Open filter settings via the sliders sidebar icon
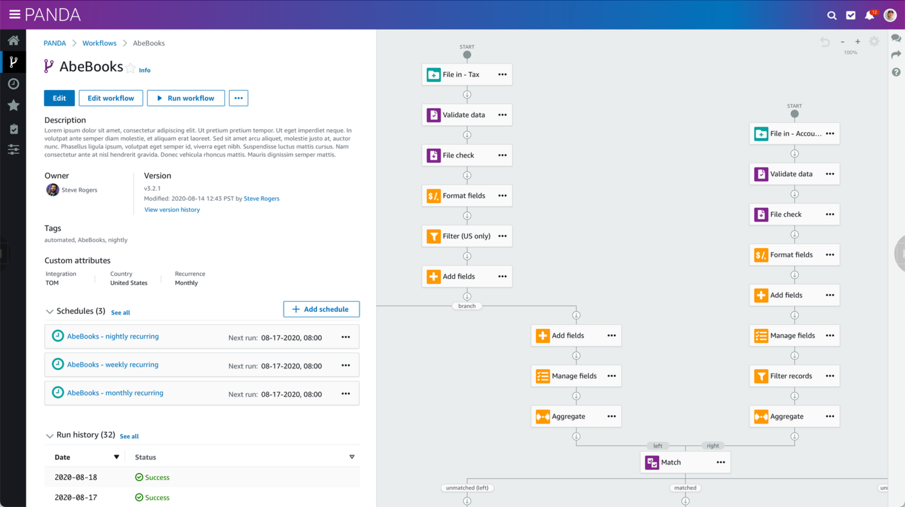This screenshot has width=905, height=507. click(x=13, y=149)
